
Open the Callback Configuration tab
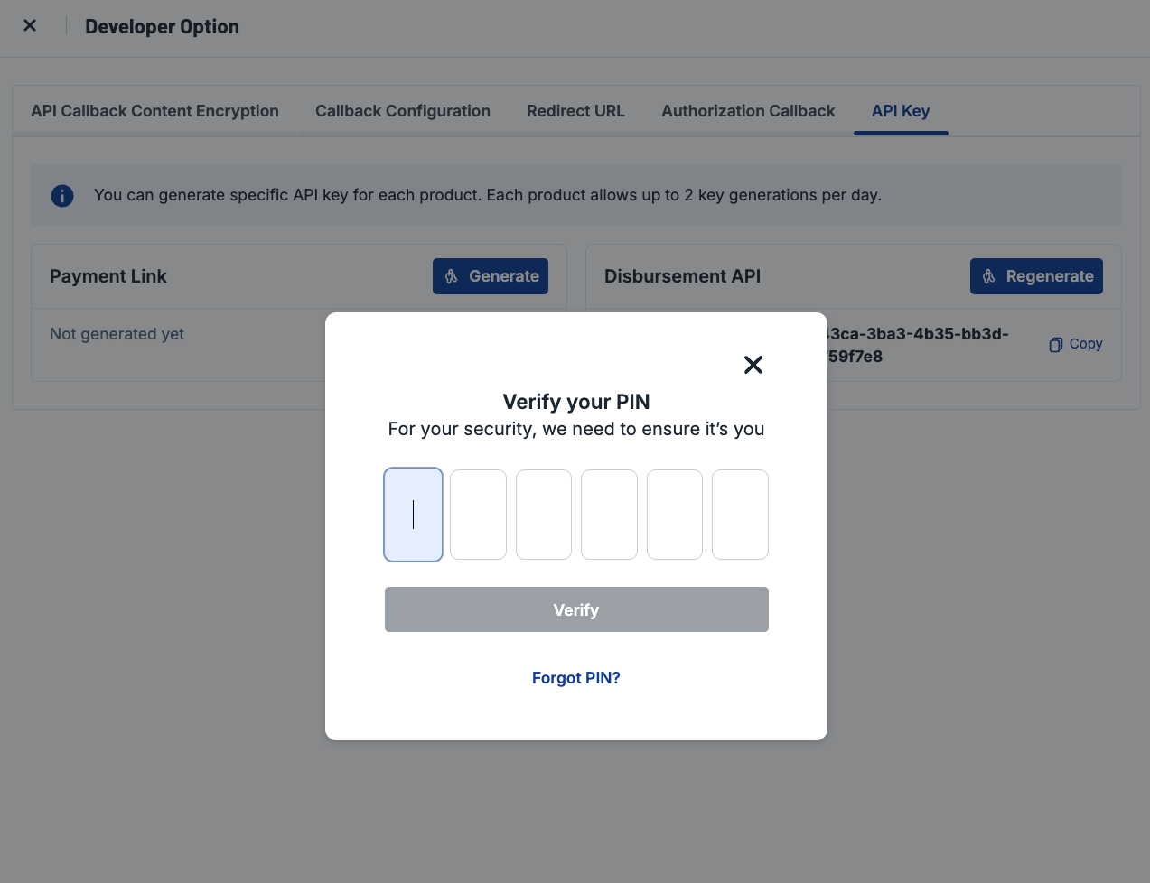click(x=403, y=111)
